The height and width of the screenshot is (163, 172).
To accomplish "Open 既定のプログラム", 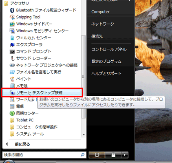I will coord(106,62).
